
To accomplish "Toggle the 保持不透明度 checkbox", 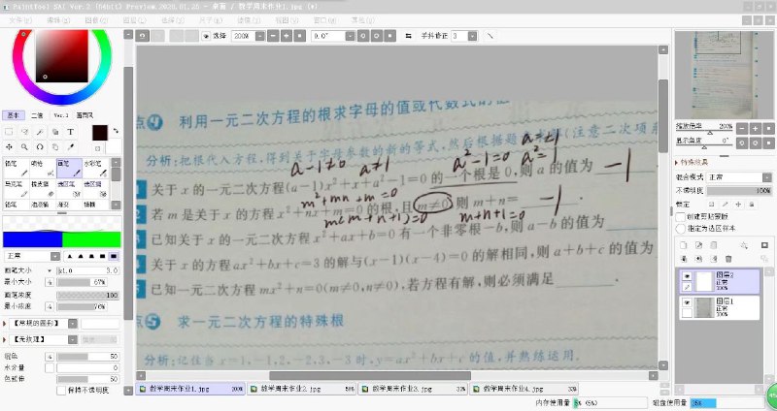I will coord(60,390).
